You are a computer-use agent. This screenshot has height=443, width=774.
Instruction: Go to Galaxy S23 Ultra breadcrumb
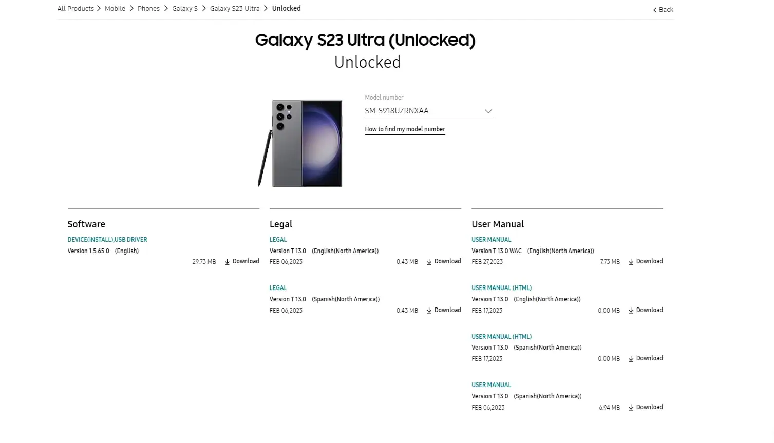[x=235, y=9]
